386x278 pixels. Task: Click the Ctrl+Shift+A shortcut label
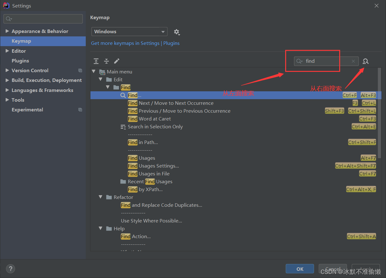pos(362,237)
